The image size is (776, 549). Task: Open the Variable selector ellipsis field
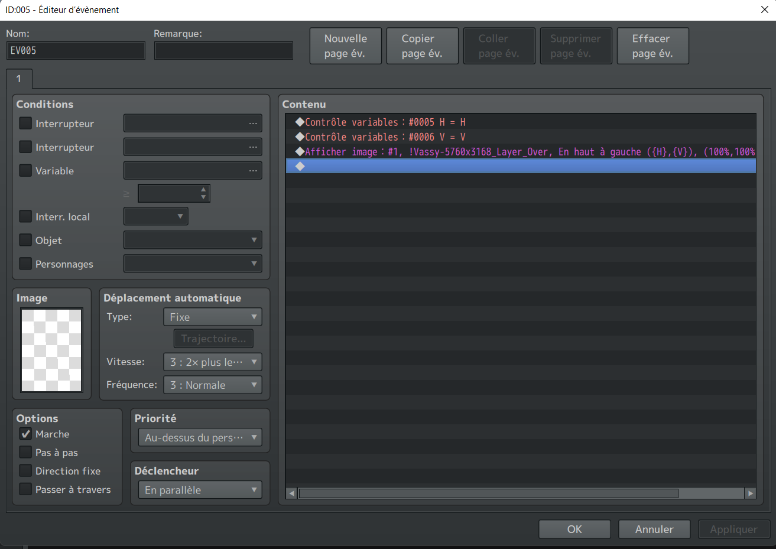point(253,171)
